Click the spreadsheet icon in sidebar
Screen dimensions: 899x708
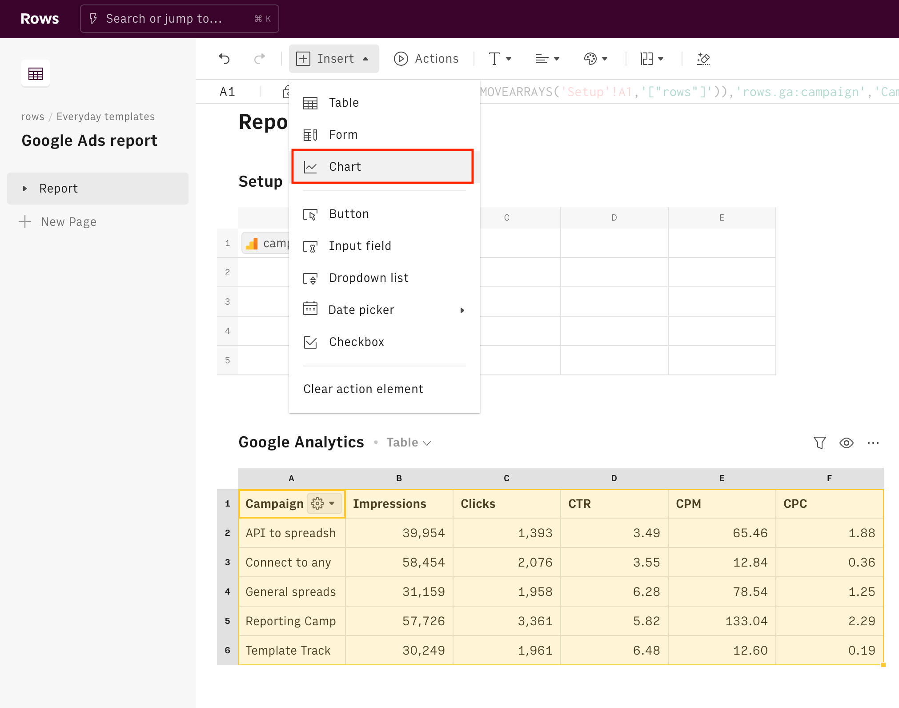36,73
